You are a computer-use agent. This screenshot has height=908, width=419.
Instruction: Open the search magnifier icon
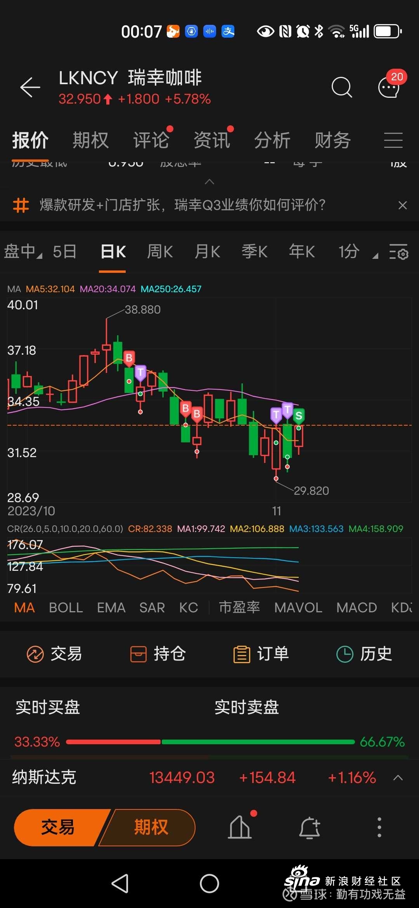coord(342,87)
